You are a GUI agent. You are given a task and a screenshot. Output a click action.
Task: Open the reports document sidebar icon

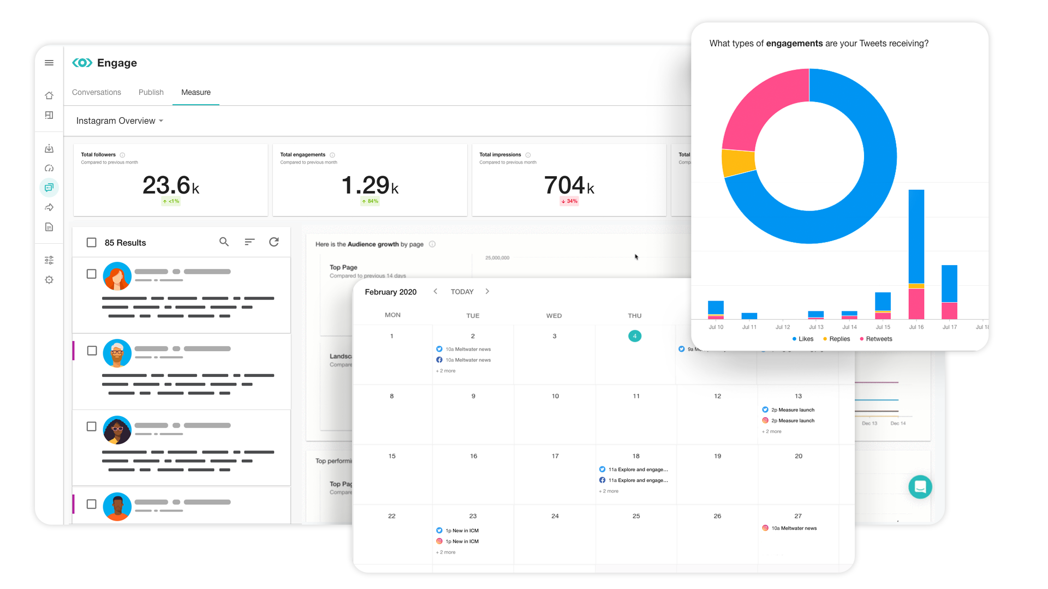coord(49,227)
